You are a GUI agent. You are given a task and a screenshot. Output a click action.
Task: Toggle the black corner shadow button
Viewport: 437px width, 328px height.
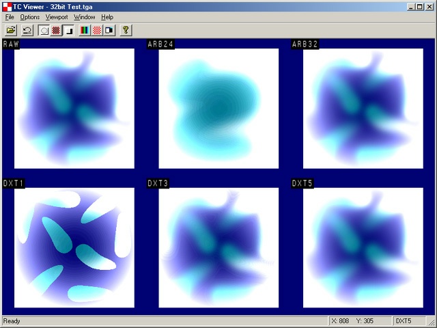click(x=68, y=30)
